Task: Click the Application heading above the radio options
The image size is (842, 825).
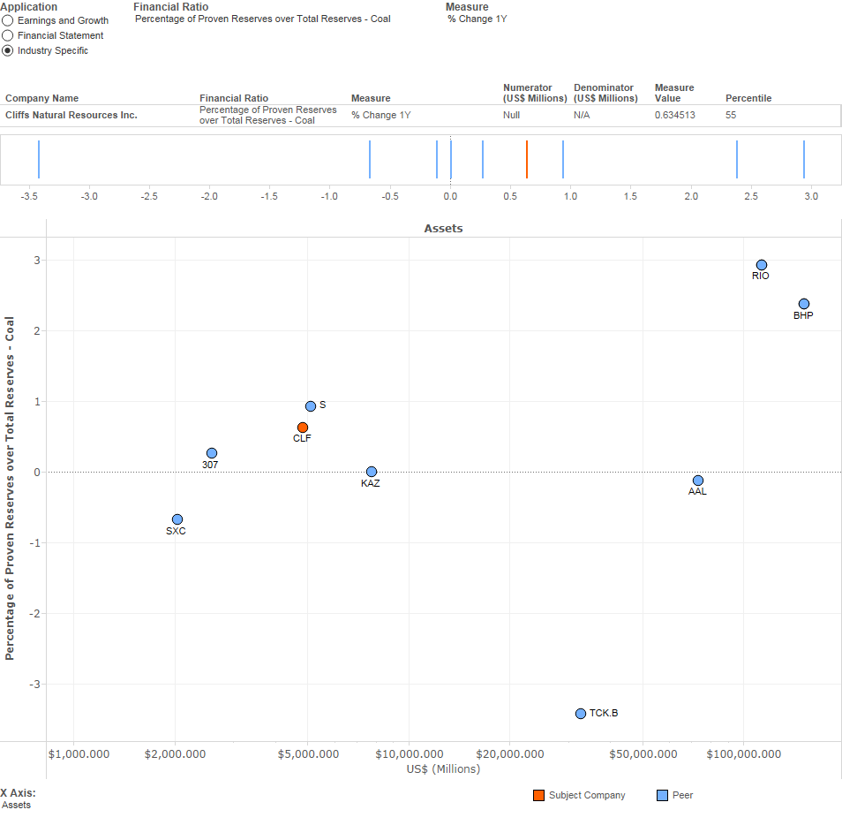Action: [28, 7]
